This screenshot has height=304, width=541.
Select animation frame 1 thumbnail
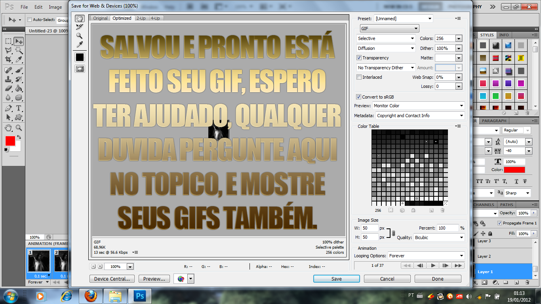pyautogui.click(x=39, y=261)
